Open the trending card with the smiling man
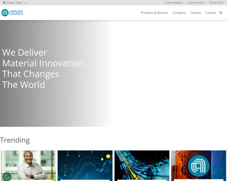227x181 pixels. [x=28, y=165]
